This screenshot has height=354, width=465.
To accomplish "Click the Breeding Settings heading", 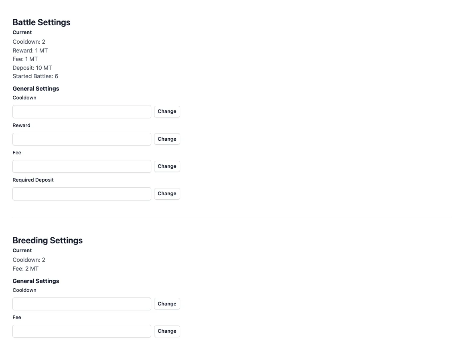I will [x=47, y=241].
